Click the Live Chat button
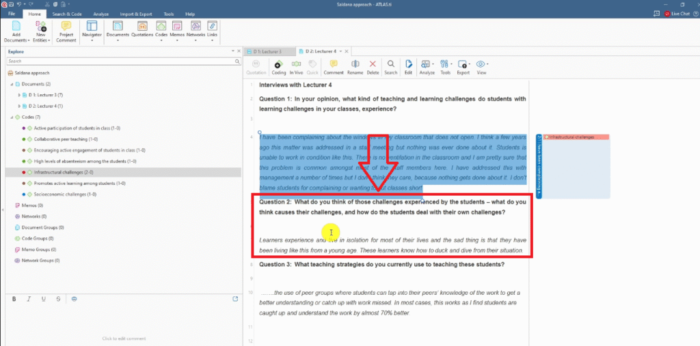 point(679,14)
